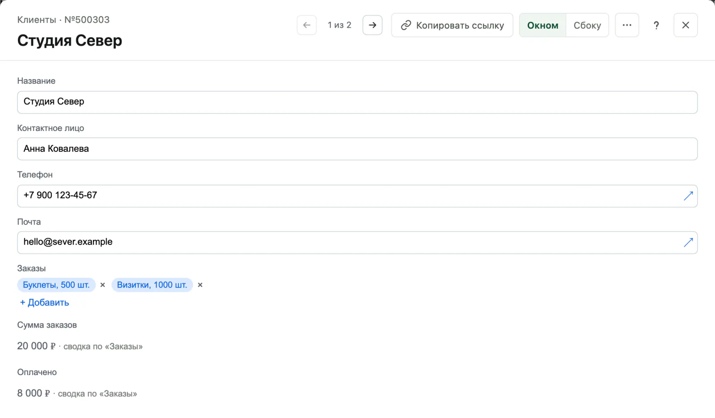Switch view mode to Окном
Screen dimensions: 715x418
(543, 25)
